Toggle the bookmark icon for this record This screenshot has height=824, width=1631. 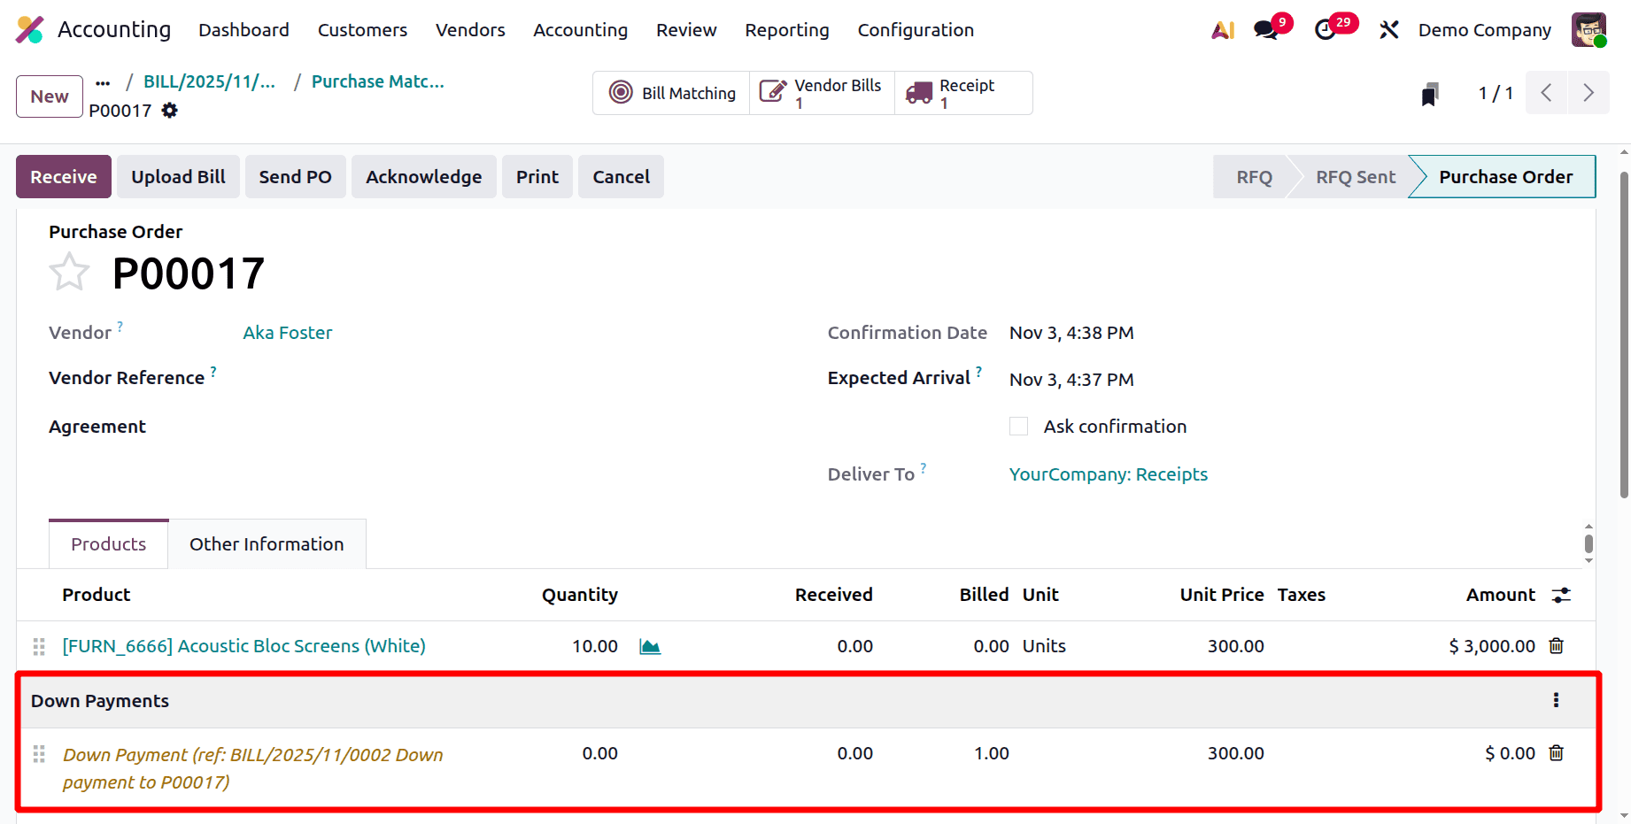[1429, 92]
